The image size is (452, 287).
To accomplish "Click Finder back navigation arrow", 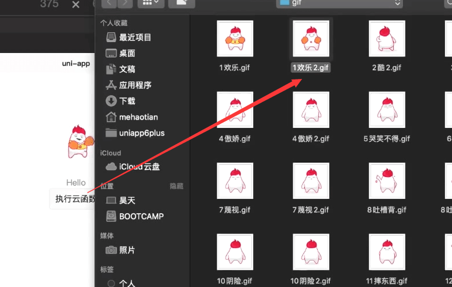I will tap(110, 3).
